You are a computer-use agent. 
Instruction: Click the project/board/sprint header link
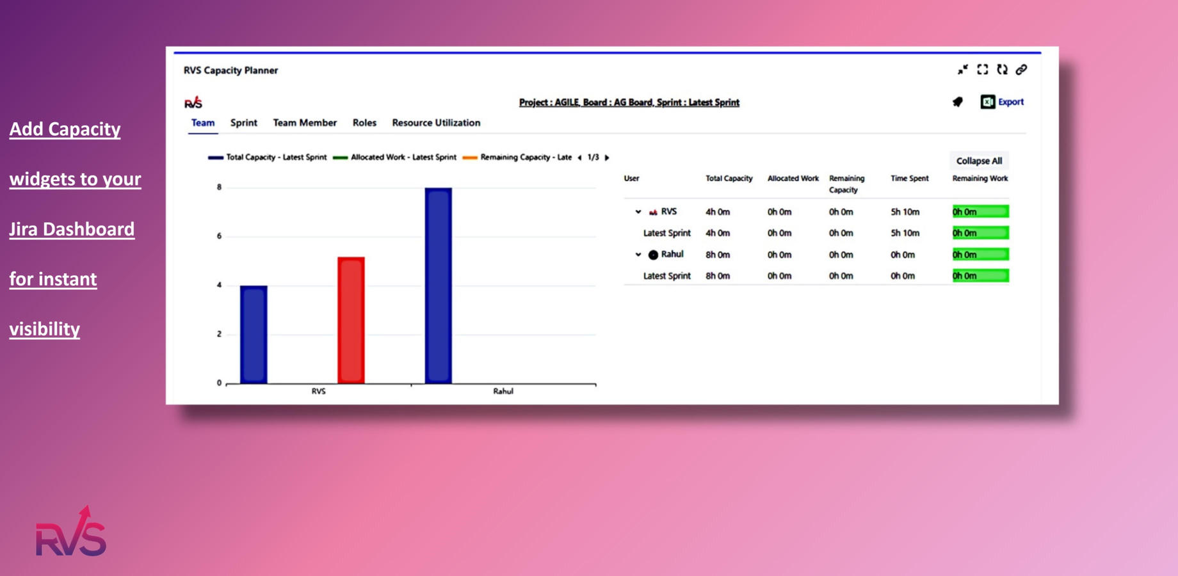pyautogui.click(x=629, y=102)
